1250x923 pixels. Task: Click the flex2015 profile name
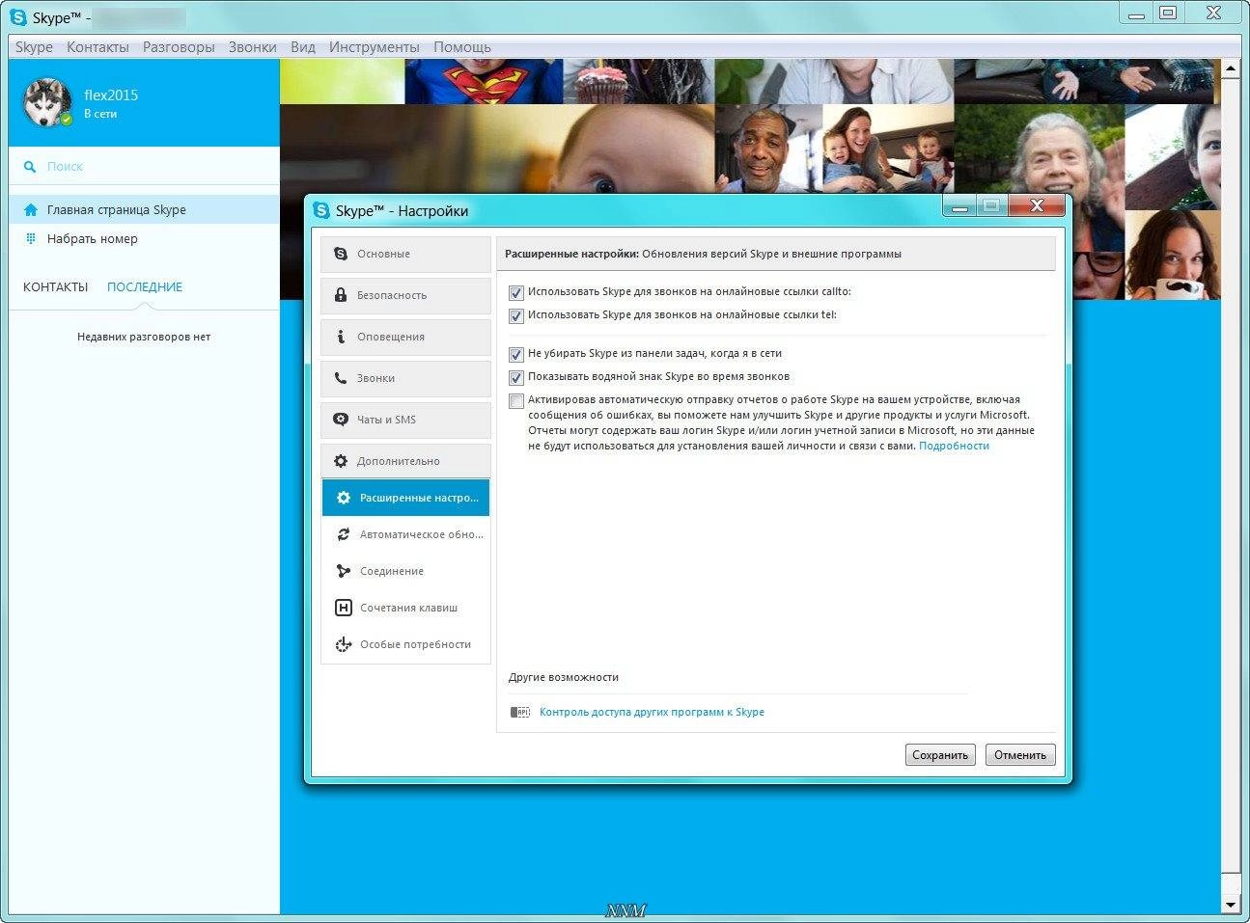[x=111, y=95]
